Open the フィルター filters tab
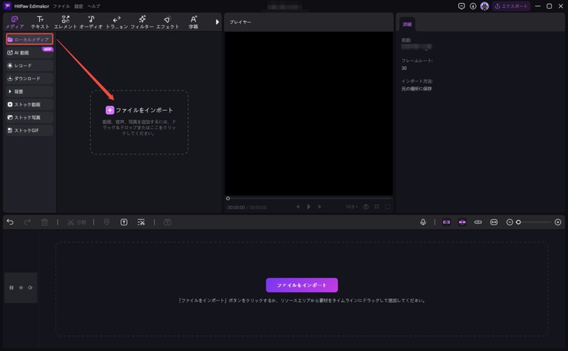The width and height of the screenshot is (568, 351). 142,22
